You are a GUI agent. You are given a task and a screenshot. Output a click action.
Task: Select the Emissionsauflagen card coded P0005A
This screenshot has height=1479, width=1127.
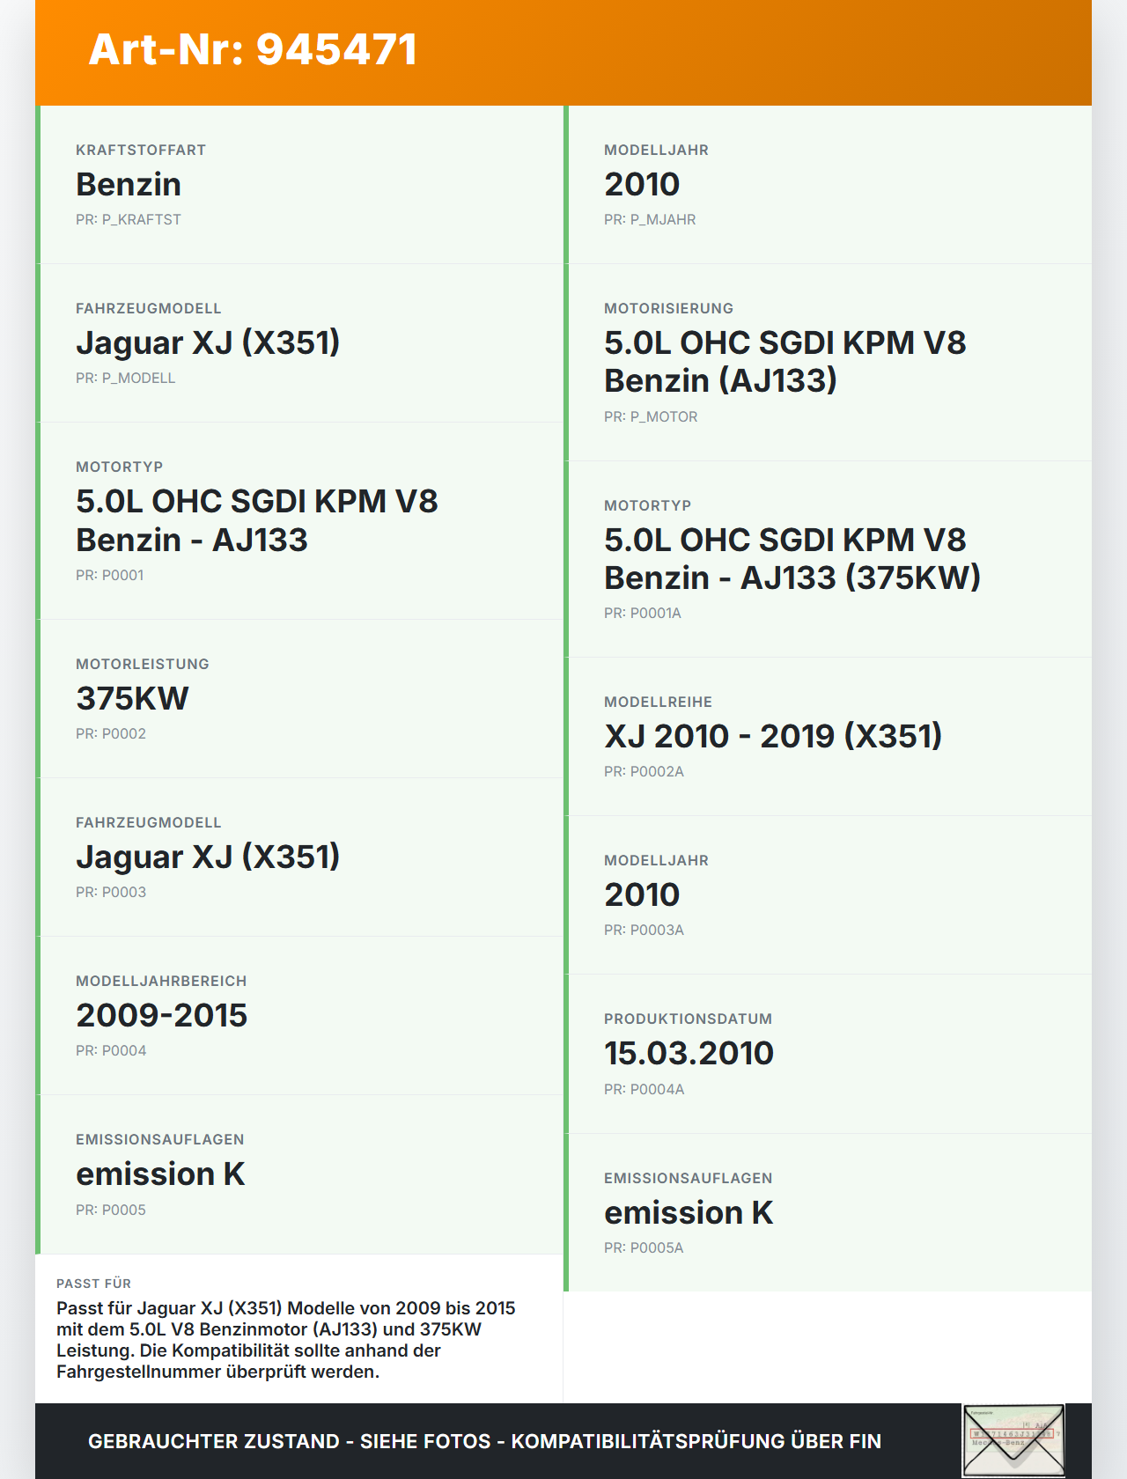(x=828, y=1212)
